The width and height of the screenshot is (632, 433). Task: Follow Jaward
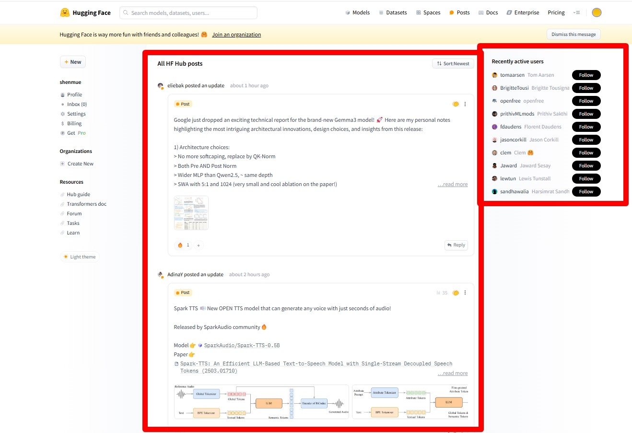586,166
